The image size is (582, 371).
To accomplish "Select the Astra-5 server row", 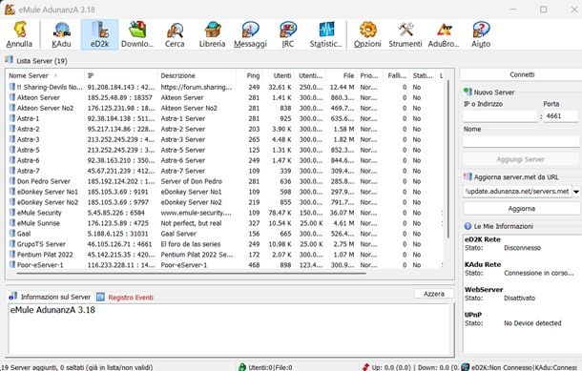I will click(225, 150).
